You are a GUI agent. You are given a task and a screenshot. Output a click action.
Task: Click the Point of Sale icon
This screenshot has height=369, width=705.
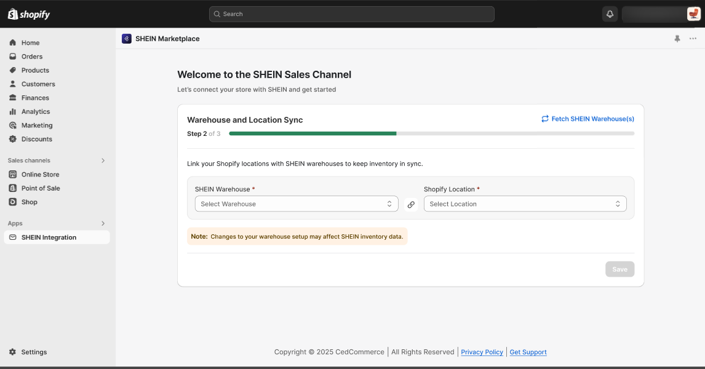click(x=12, y=188)
